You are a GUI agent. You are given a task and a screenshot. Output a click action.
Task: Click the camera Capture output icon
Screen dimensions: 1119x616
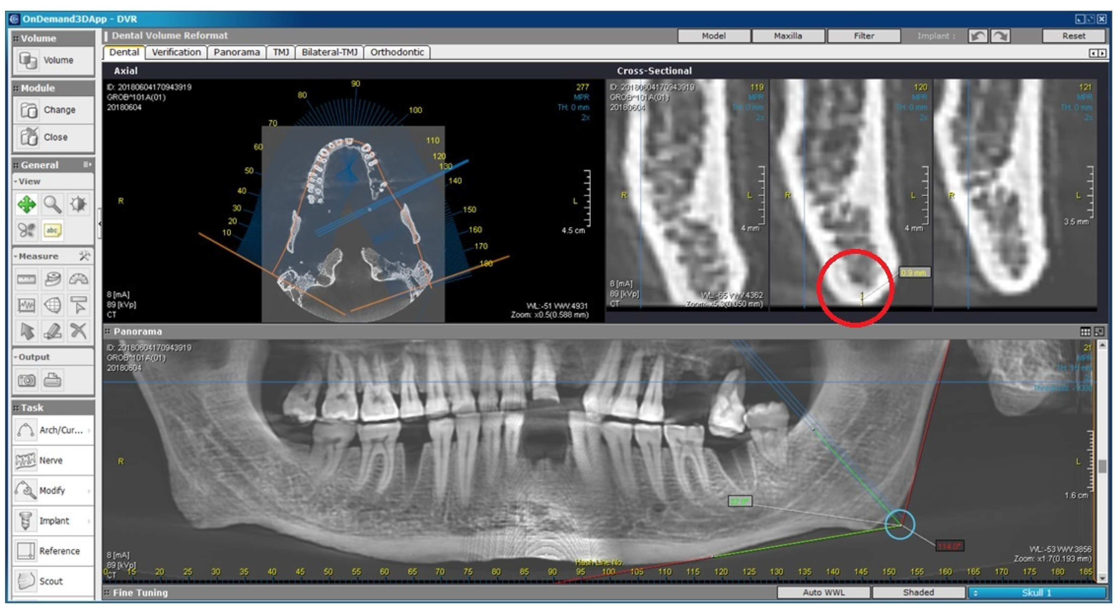27,380
